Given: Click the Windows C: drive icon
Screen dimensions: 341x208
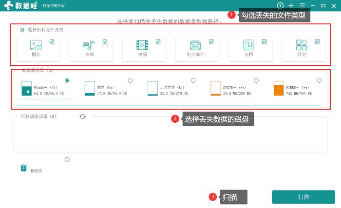Looking at the screenshot, I should [26, 88].
